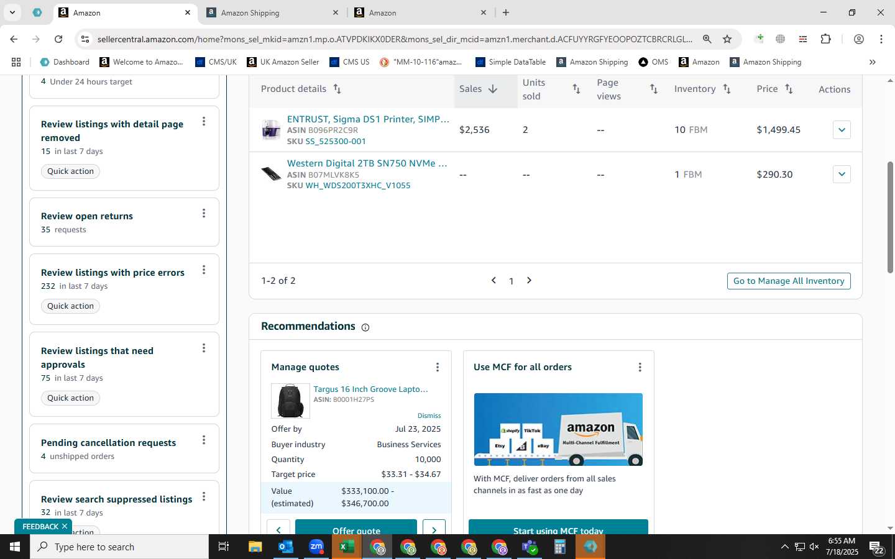Open the Manage quotes card options menu
Image resolution: width=895 pixels, height=559 pixels.
click(438, 368)
